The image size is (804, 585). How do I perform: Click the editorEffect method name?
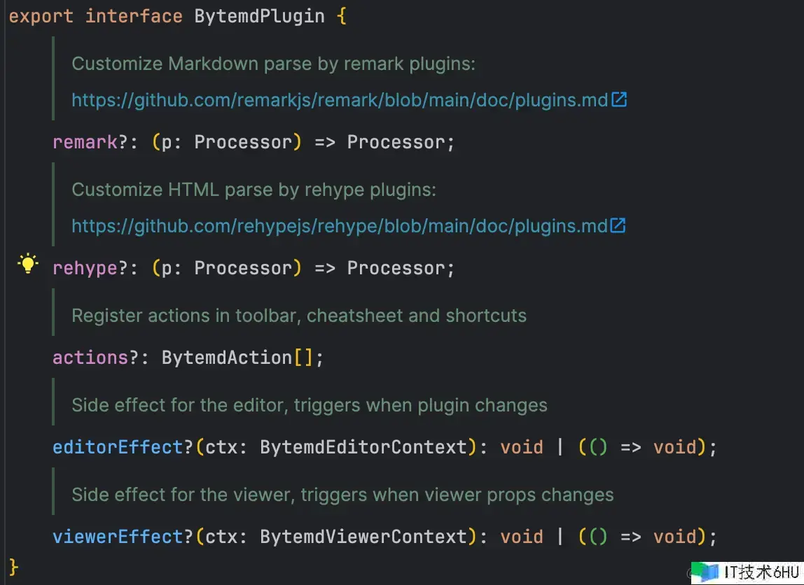(118, 447)
